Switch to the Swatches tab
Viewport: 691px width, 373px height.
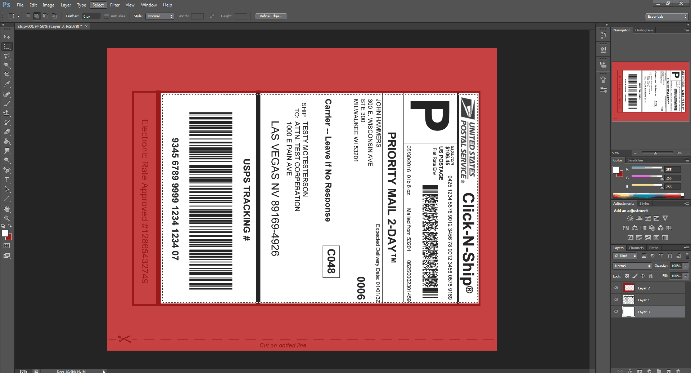click(635, 160)
